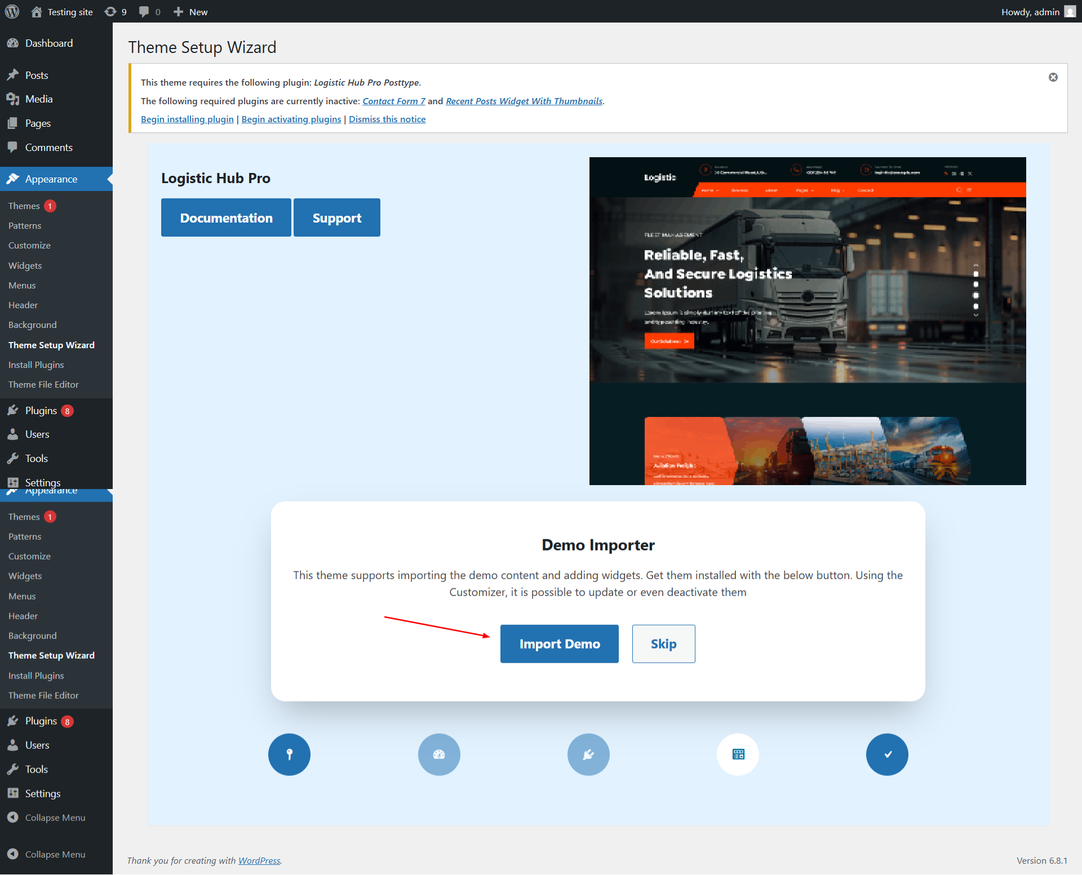The height and width of the screenshot is (875, 1082).
Task: Select the pin wizard step icon
Action: (x=289, y=754)
